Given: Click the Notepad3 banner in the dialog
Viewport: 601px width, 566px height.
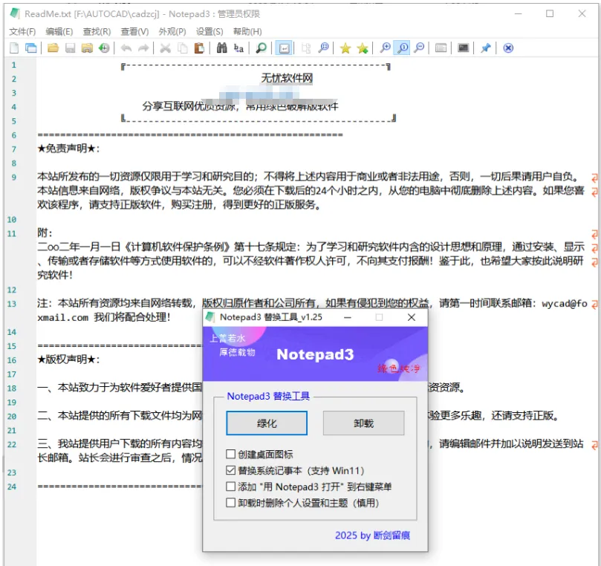Looking at the screenshot, I should tap(315, 354).
